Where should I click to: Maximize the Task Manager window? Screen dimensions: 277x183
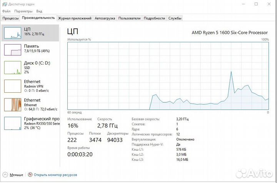point(256,4)
